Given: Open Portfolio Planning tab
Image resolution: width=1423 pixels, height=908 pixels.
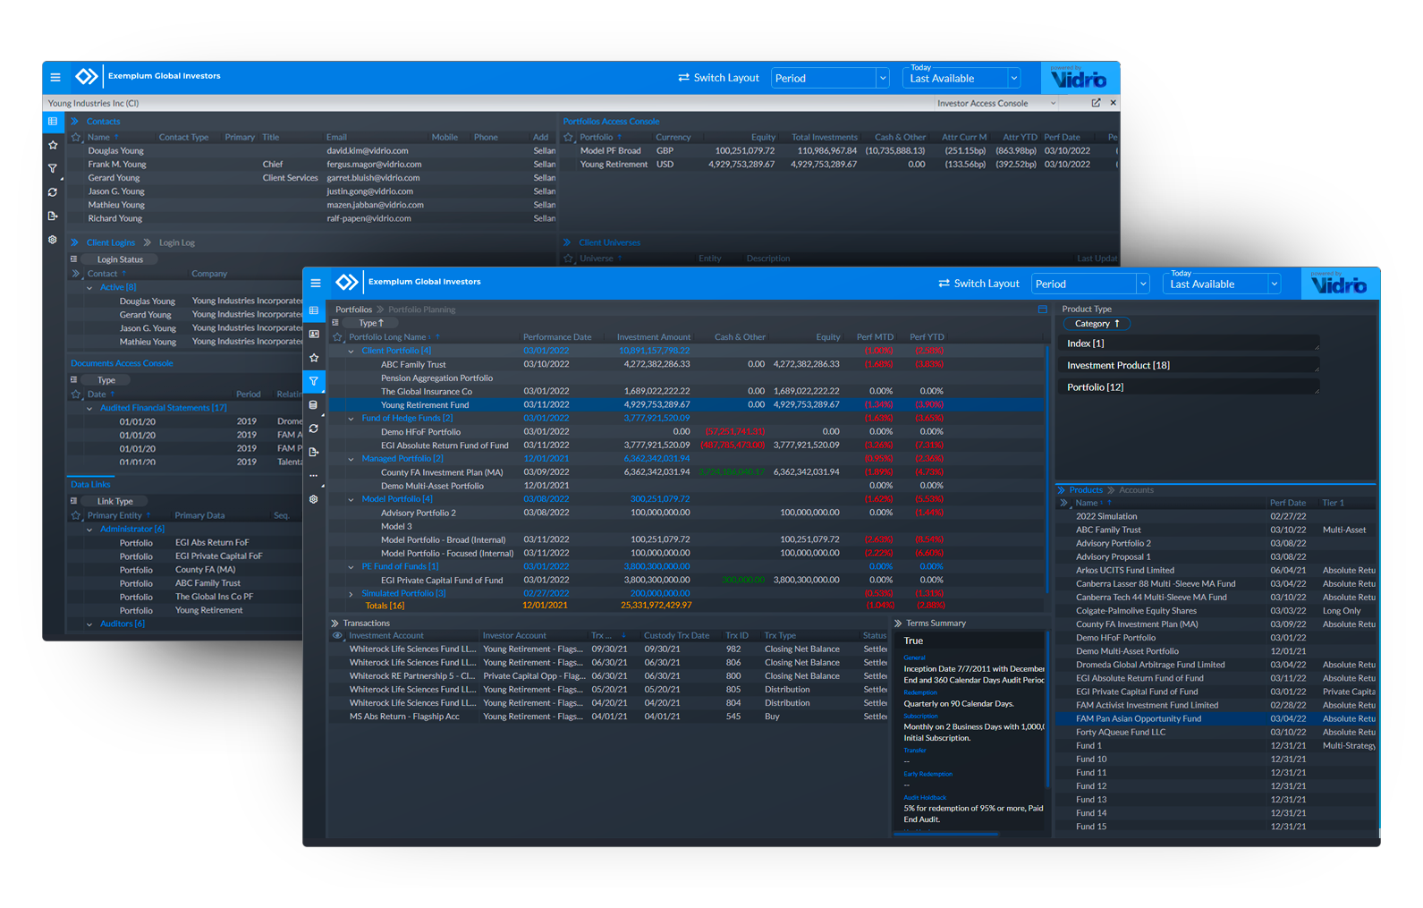Looking at the screenshot, I should [x=422, y=310].
